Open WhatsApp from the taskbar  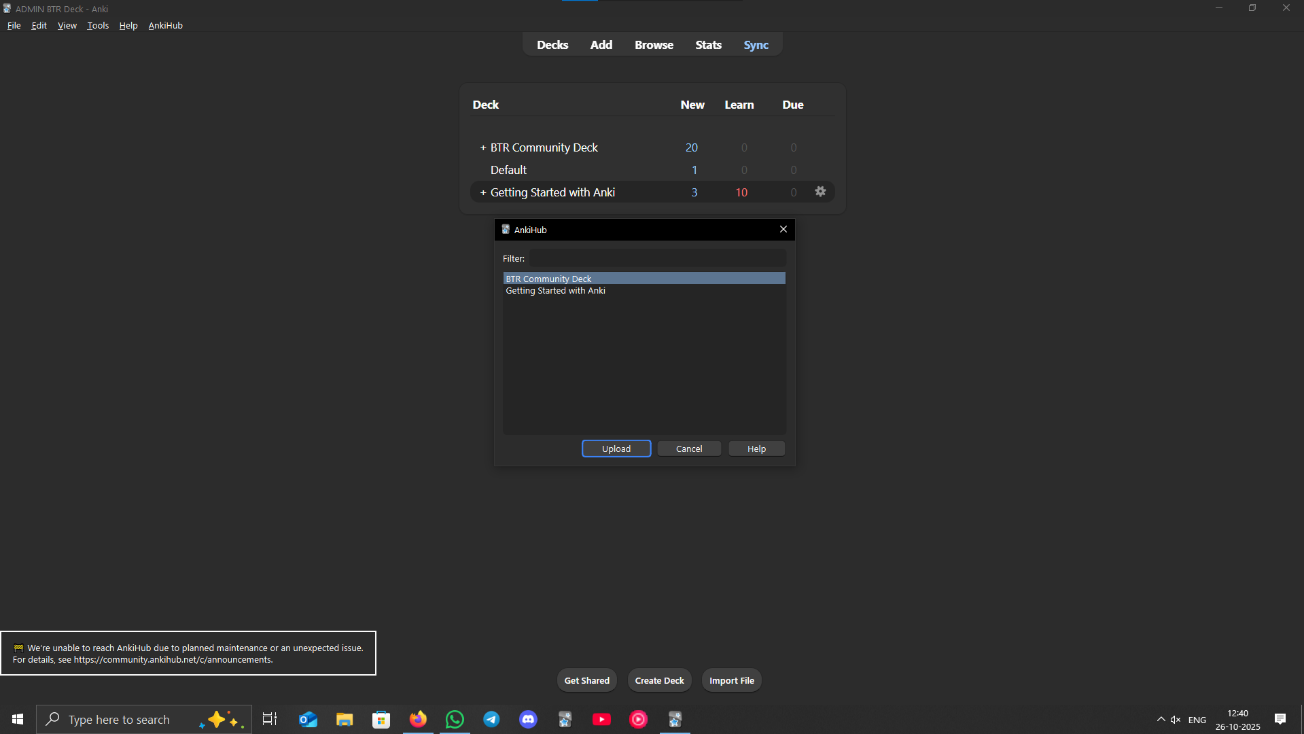tap(455, 719)
